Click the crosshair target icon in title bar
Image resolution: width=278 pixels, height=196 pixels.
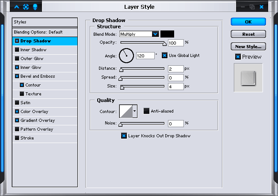[26, 7]
